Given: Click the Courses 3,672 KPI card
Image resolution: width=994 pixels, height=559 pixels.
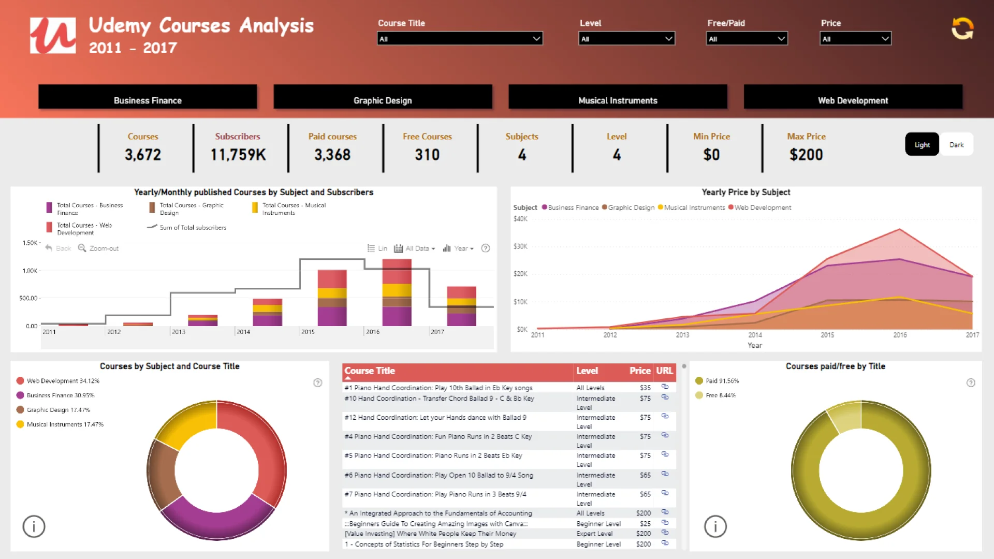Looking at the screenshot, I should click(x=143, y=148).
